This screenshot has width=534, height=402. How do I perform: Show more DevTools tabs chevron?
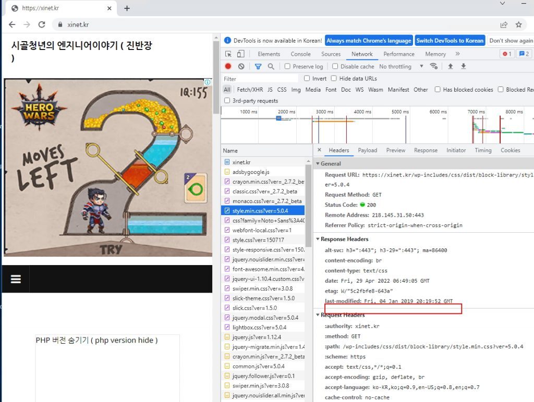(457, 54)
